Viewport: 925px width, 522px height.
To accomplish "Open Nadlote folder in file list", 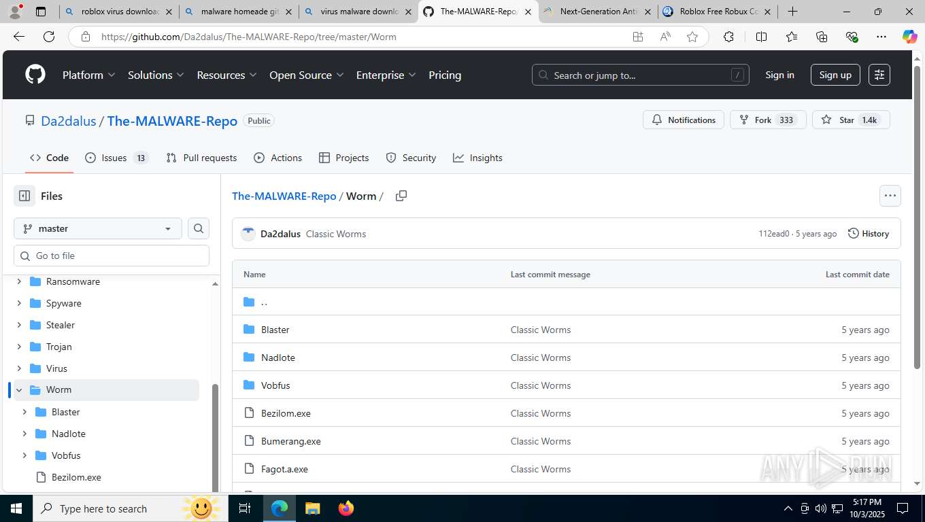I will click(x=278, y=358).
